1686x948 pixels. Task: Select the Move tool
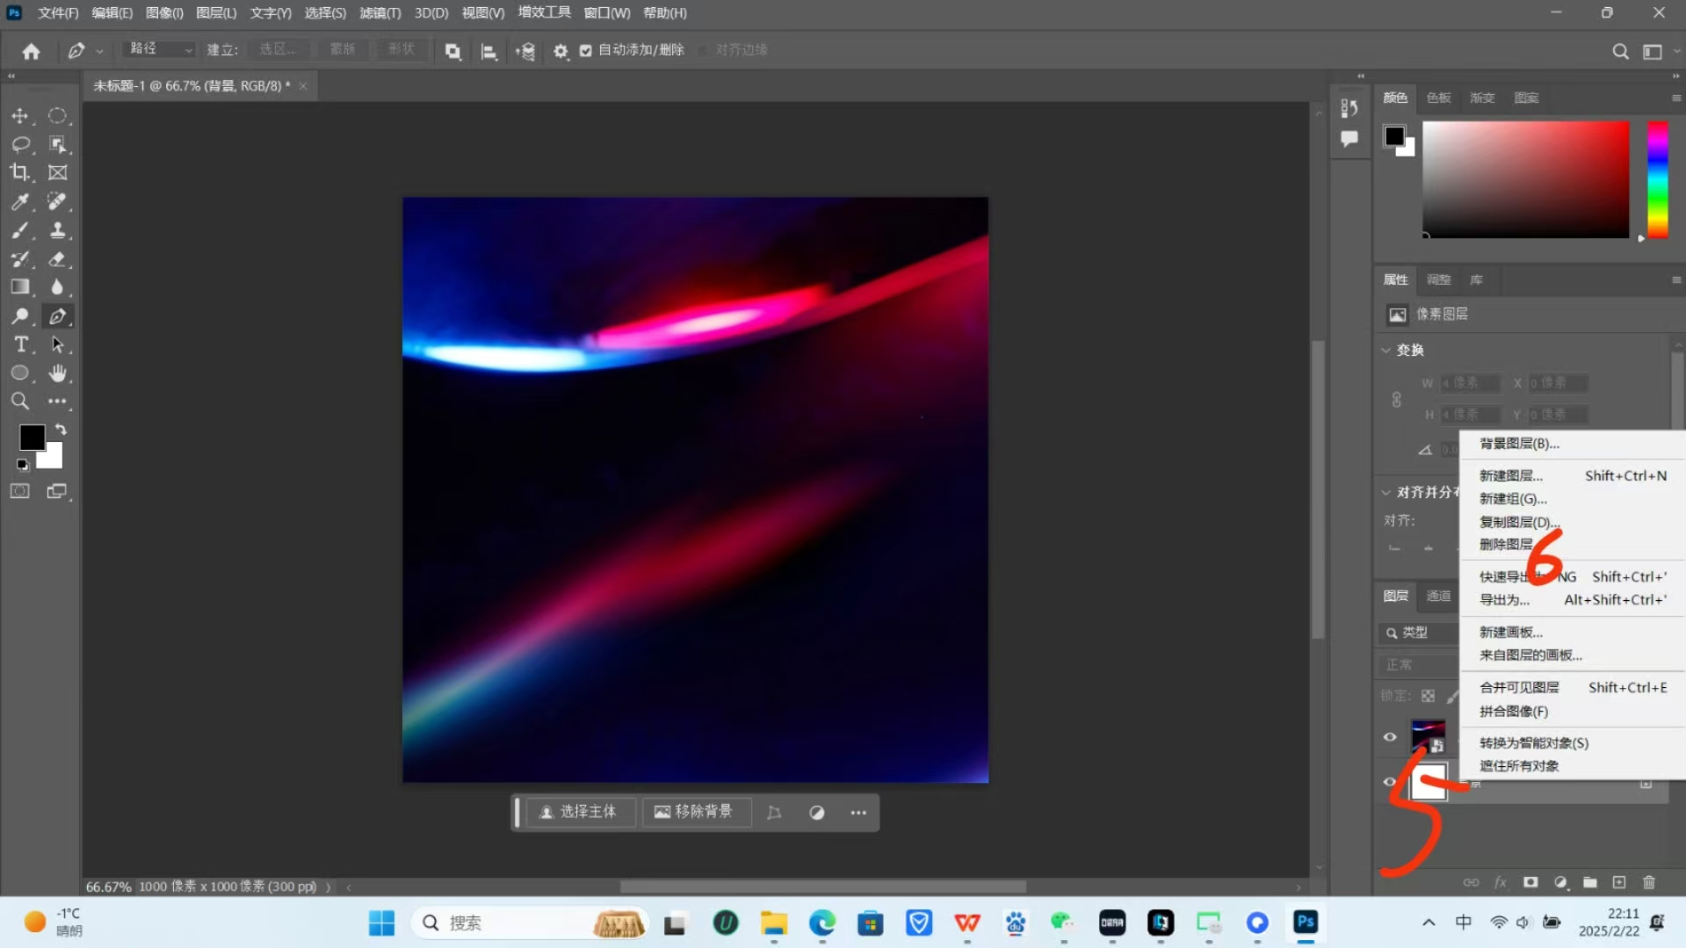point(20,116)
